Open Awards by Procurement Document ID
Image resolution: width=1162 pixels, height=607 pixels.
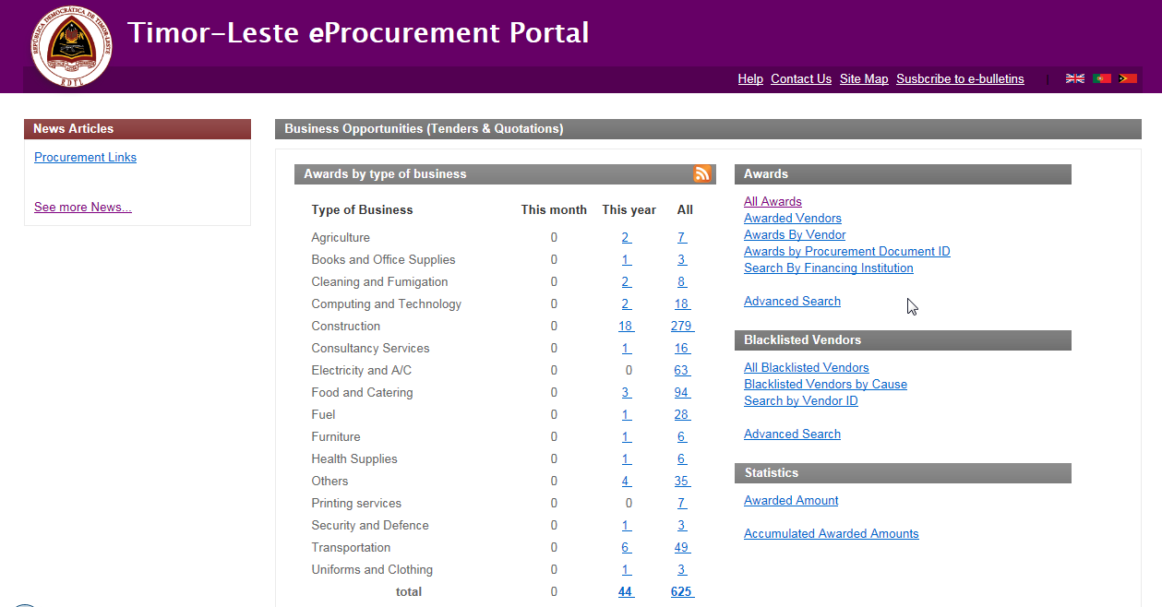(846, 251)
